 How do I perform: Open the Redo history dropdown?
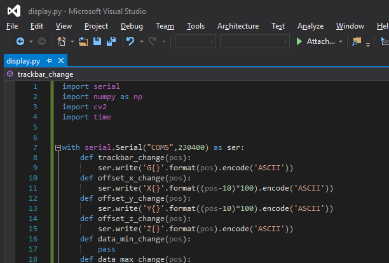[164, 42]
